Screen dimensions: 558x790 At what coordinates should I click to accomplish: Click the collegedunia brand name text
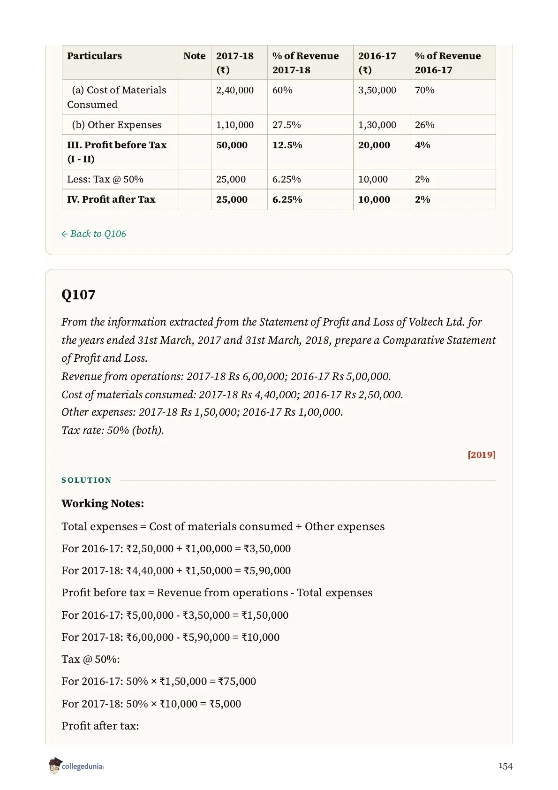83,767
